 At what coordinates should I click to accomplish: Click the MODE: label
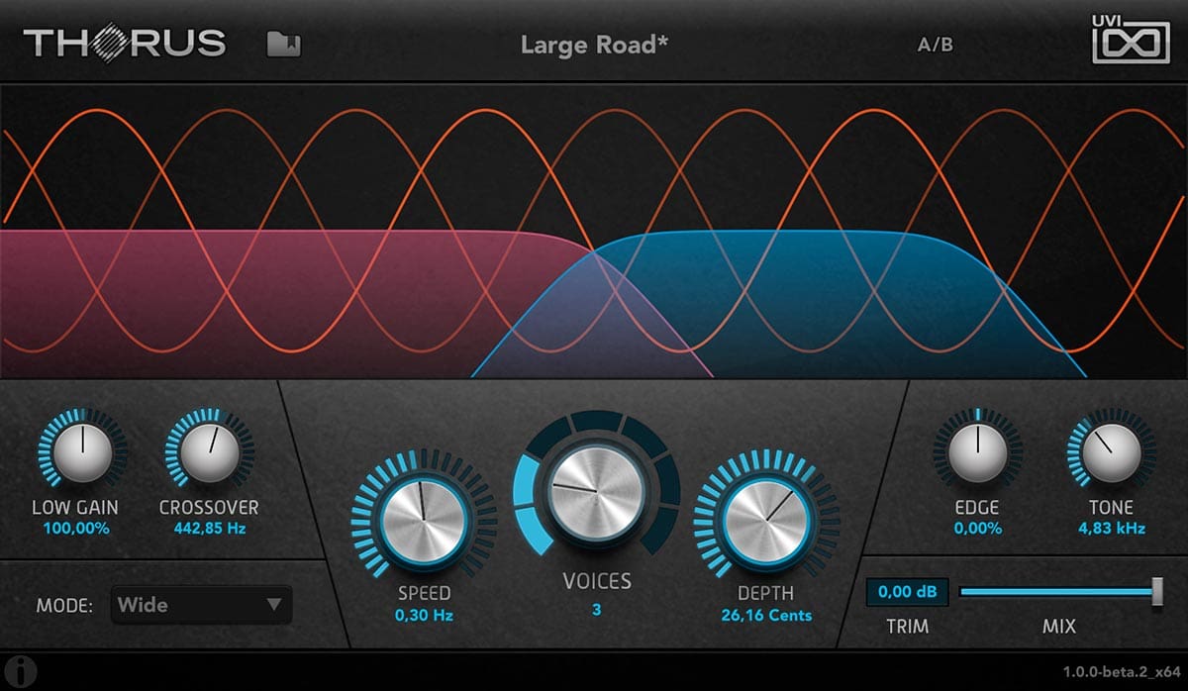pyautogui.click(x=64, y=605)
